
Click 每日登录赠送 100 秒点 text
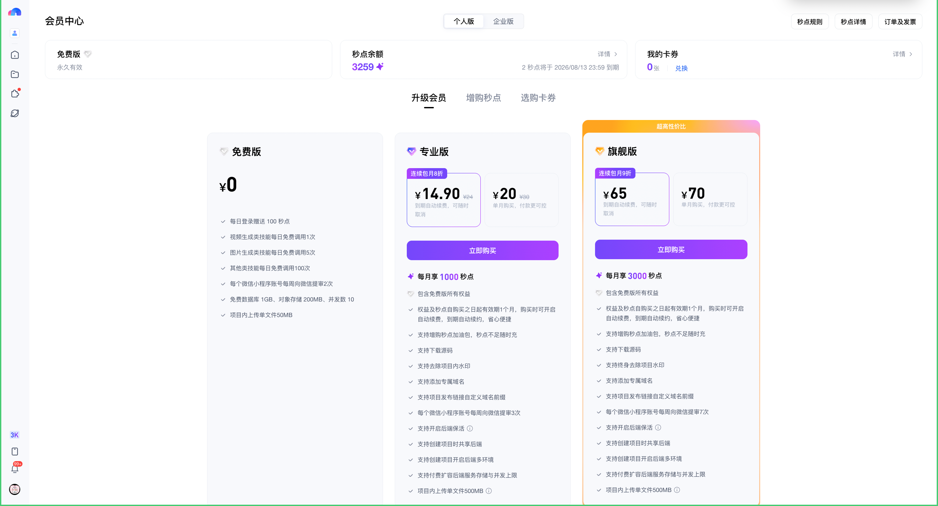(x=260, y=221)
